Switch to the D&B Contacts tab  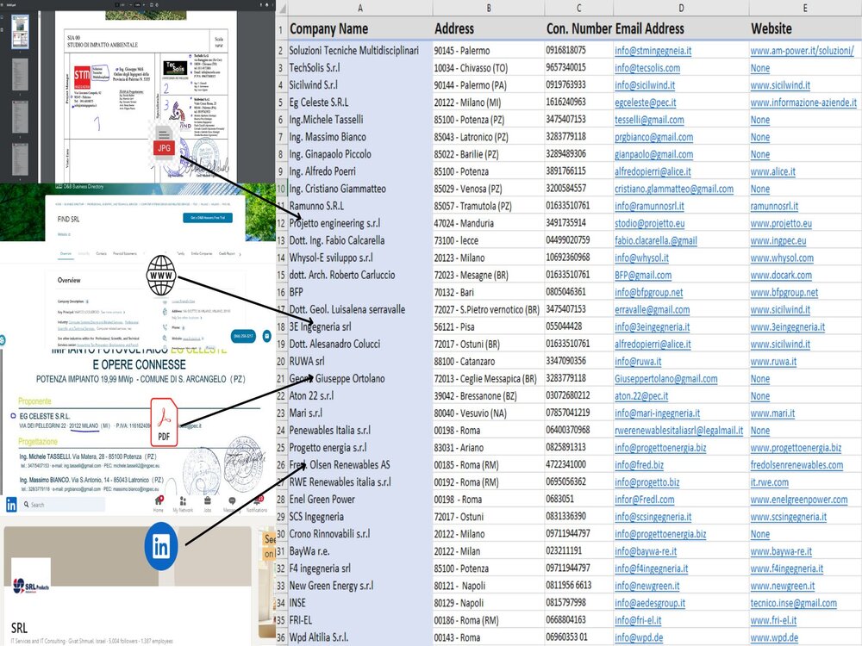point(102,254)
